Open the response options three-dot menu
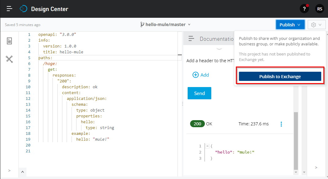 pos(281,124)
